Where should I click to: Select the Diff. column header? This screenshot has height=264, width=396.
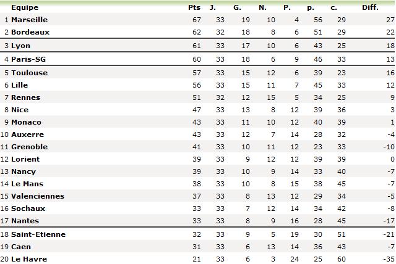tap(370, 7)
